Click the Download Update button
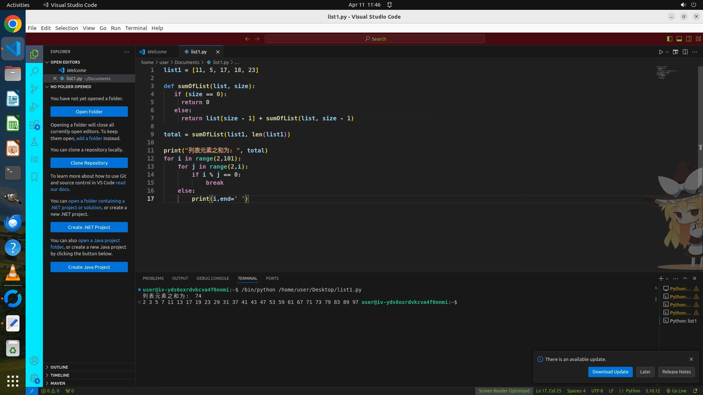This screenshot has height=395, width=703. [610, 372]
